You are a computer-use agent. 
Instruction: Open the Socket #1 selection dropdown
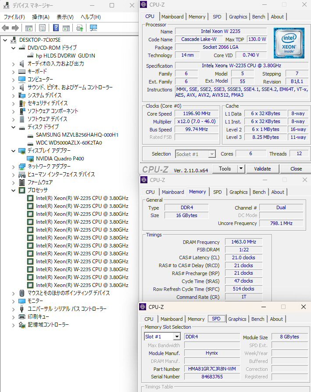pos(212,154)
